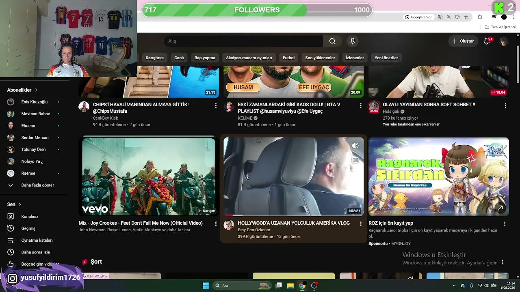
Task: Open Oynatma listeleri in sidebar
Action: pos(35,240)
